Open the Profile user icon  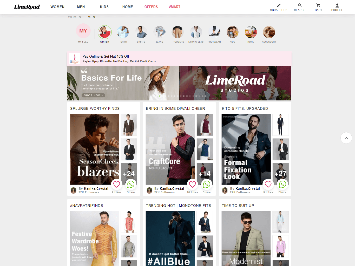[337, 5]
